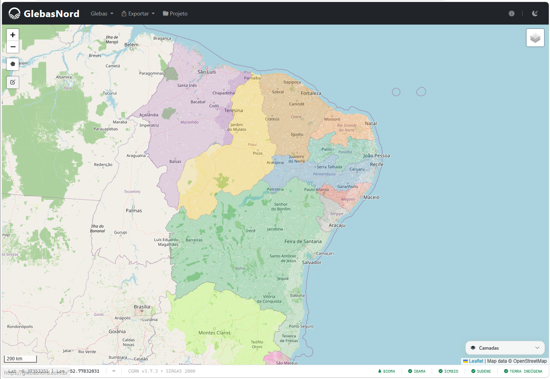Click the Feira de Santana label

tap(303, 241)
